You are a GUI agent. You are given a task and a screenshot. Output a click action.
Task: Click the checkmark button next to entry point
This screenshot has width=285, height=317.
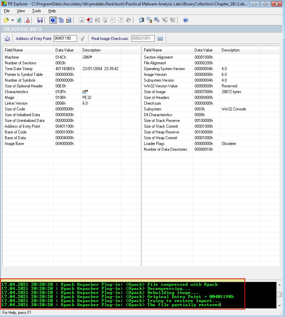coord(82,39)
